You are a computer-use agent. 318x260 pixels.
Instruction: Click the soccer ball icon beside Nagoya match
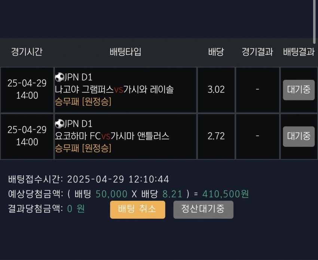click(59, 78)
